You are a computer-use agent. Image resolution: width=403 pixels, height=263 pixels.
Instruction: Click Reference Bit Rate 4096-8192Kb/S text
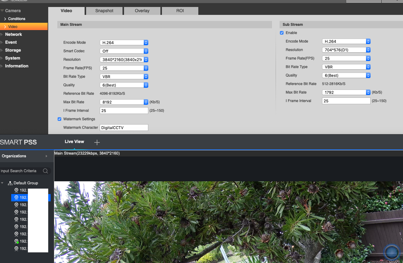pos(113,94)
